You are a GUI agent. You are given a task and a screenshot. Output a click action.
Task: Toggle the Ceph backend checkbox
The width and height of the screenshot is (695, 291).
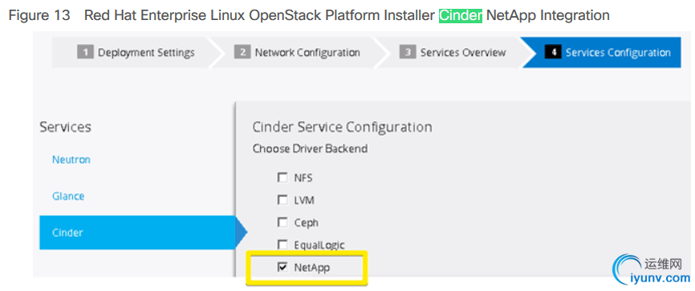[x=282, y=222]
